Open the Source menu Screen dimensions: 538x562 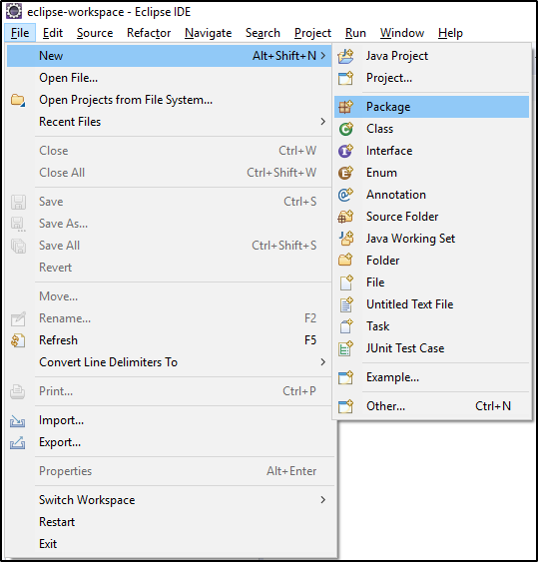coord(95,33)
